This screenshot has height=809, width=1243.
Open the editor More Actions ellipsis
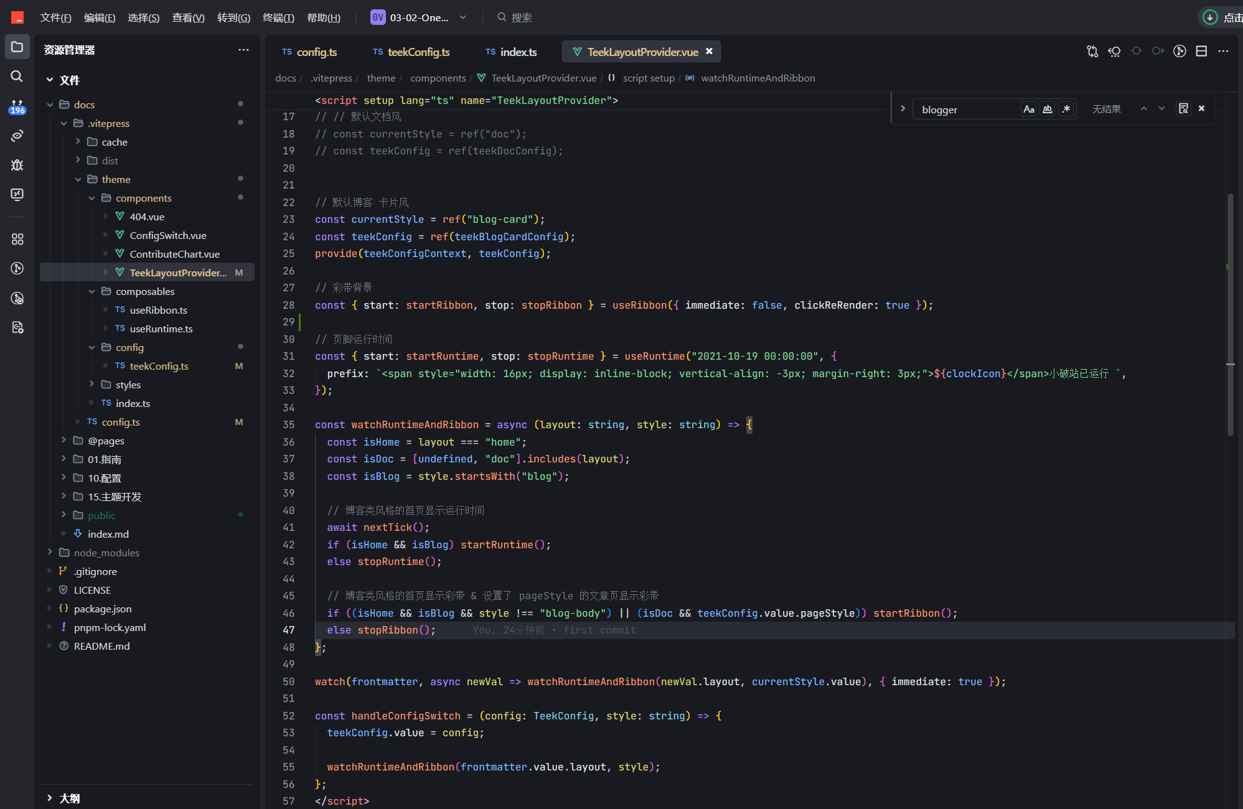pos(1223,51)
